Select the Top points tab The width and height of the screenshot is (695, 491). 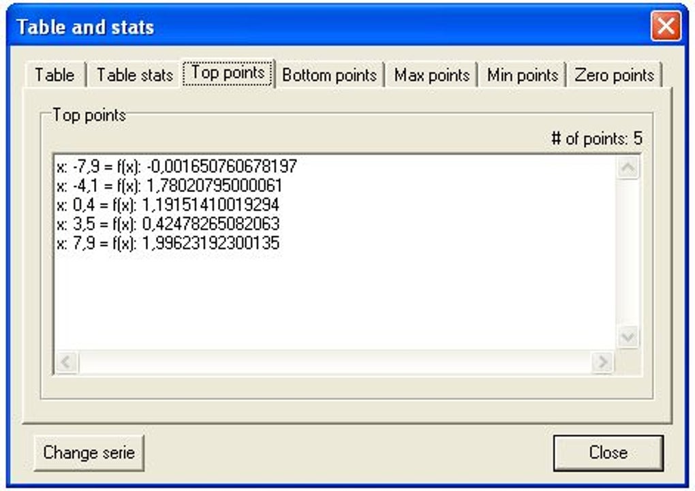228,73
